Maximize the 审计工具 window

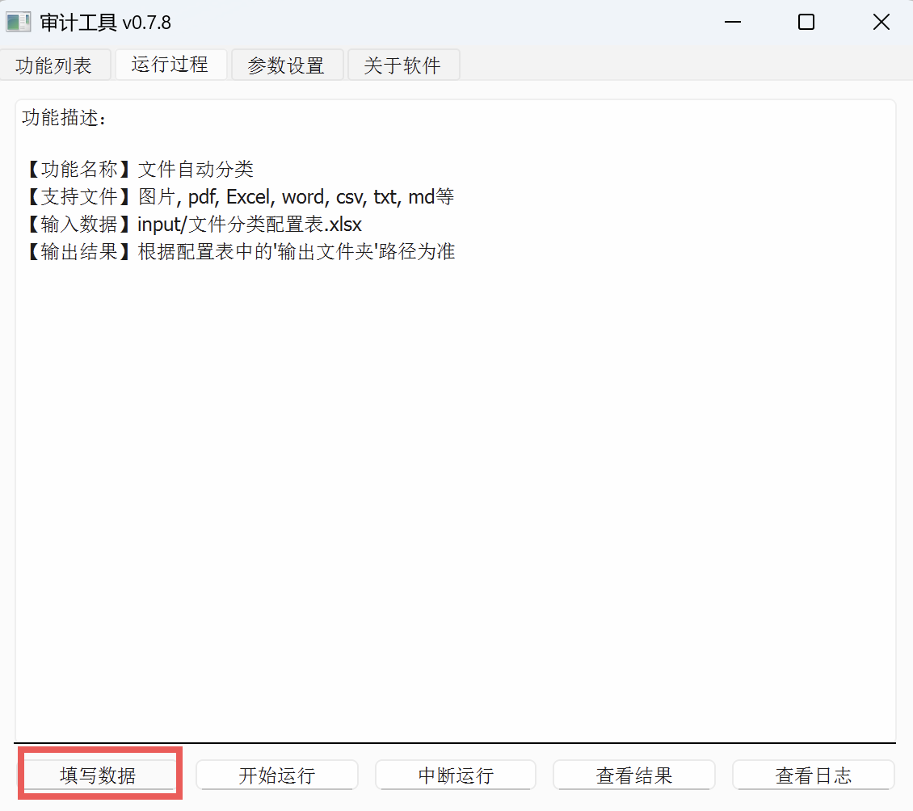tap(806, 22)
